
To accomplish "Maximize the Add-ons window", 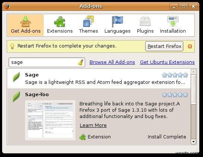I will coord(184,6).
